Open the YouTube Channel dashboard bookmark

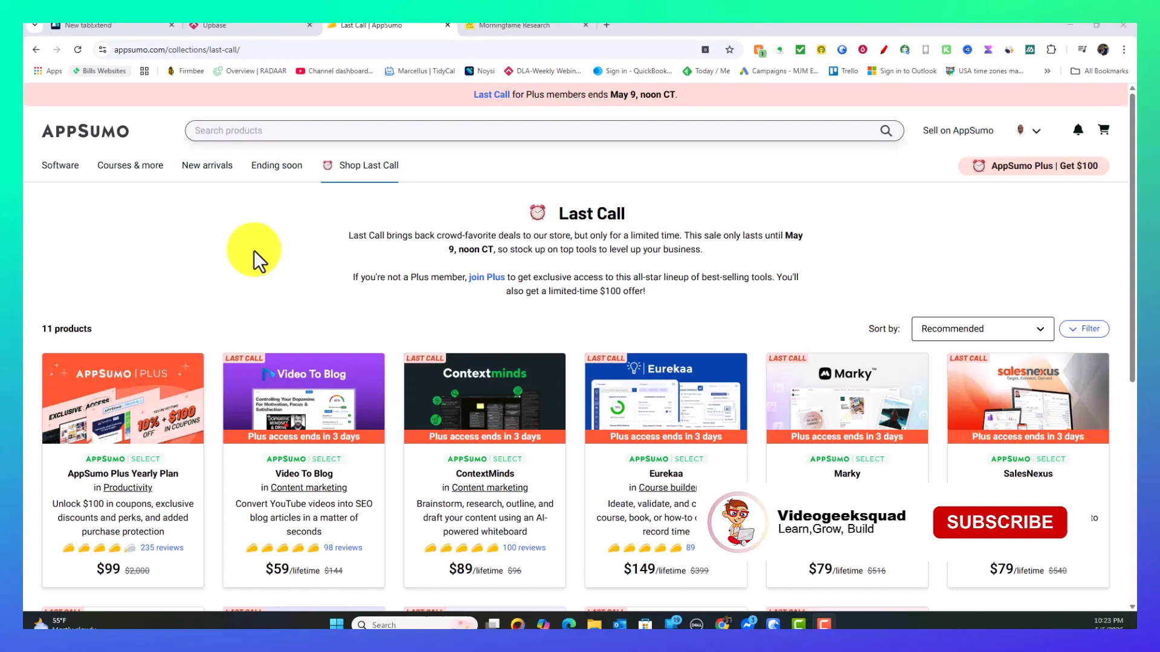tap(334, 71)
